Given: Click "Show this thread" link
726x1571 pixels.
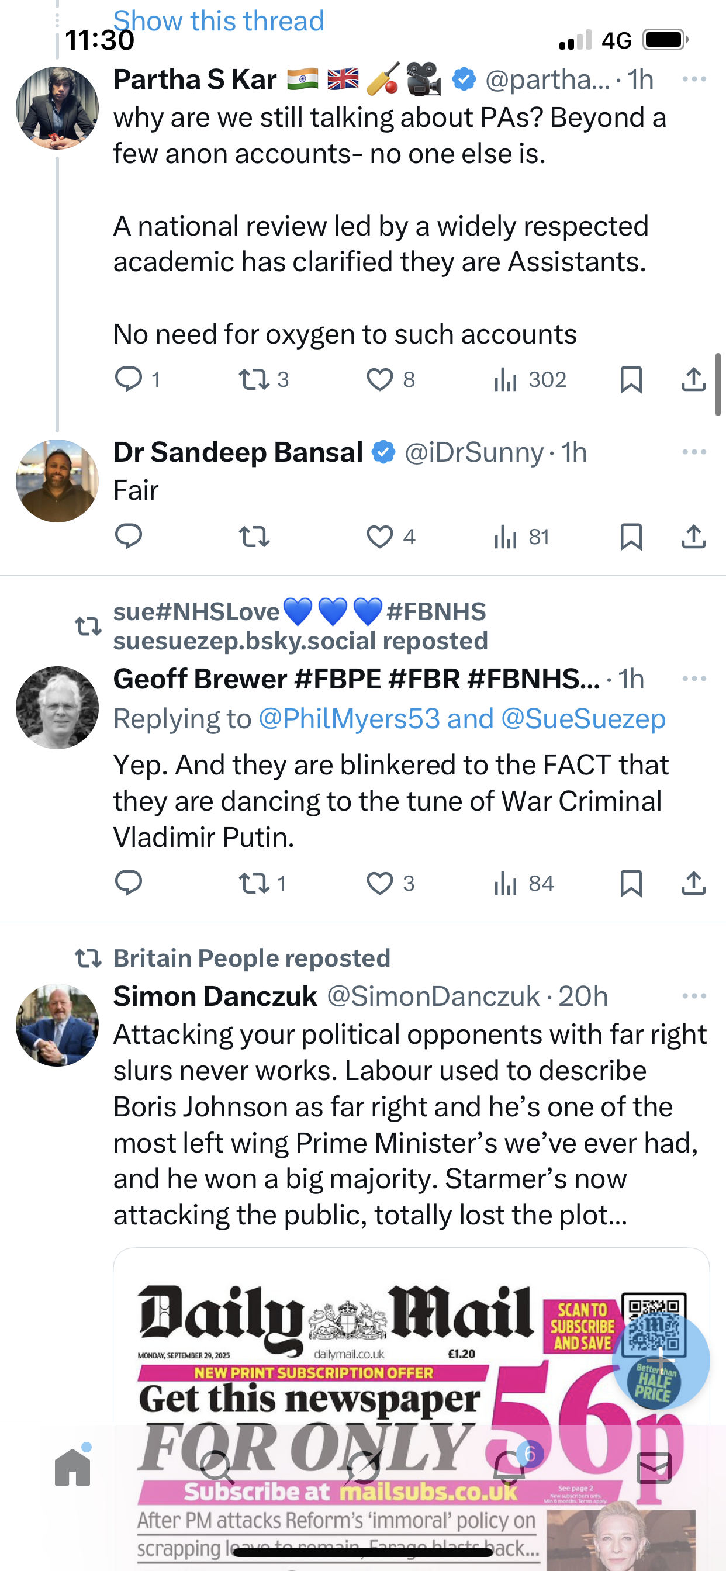Looking at the screenshot, I should click(219, 20).
